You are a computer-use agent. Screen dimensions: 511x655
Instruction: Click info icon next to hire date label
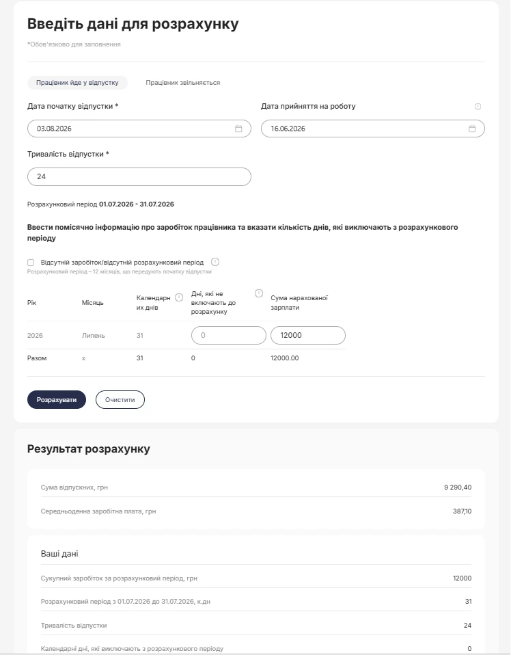click(478, 107)
